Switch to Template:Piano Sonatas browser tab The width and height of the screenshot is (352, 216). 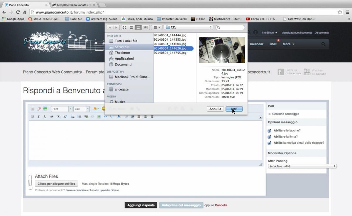coord(73,5)
